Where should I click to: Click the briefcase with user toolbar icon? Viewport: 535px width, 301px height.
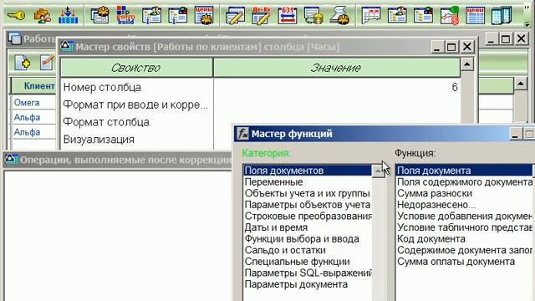tap(43, 16)
